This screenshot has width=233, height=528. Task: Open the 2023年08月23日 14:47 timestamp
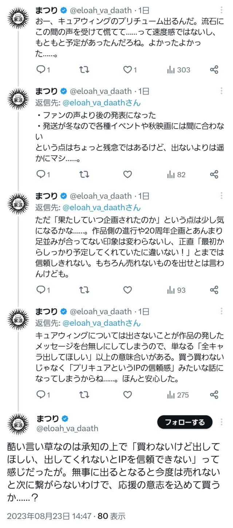coord(48,516)
